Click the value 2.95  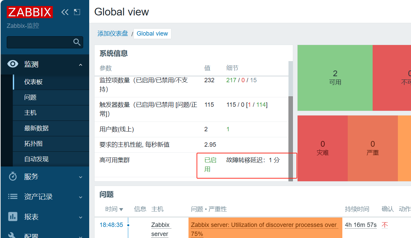(210, 145)
